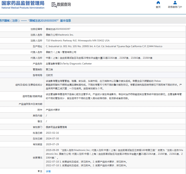Click the 生效日期 row label
The width and height of the screenshot is (186, 174).
tap(37, 139)
